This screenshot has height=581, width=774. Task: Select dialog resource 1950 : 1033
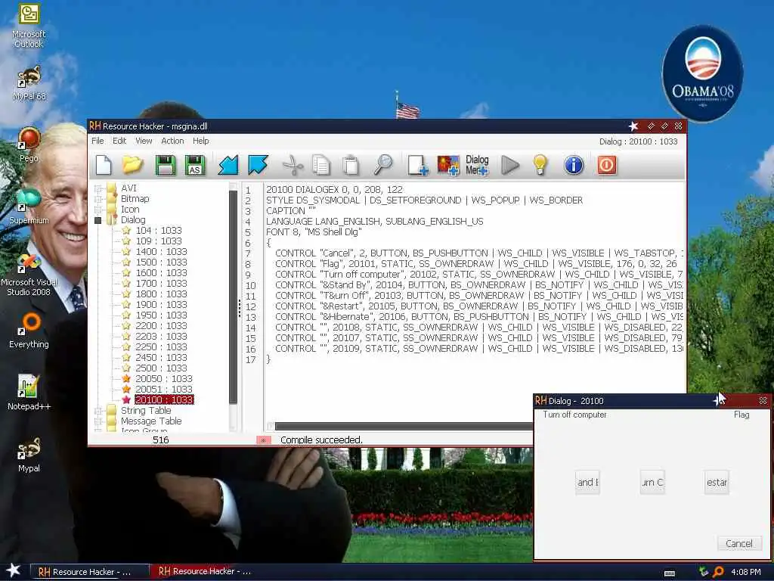161,315
